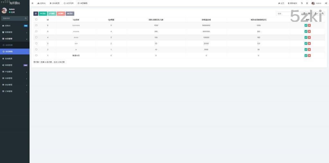Delete the row with id 1
The width and height of the screenshot is (329, 163).
[309, 56]
